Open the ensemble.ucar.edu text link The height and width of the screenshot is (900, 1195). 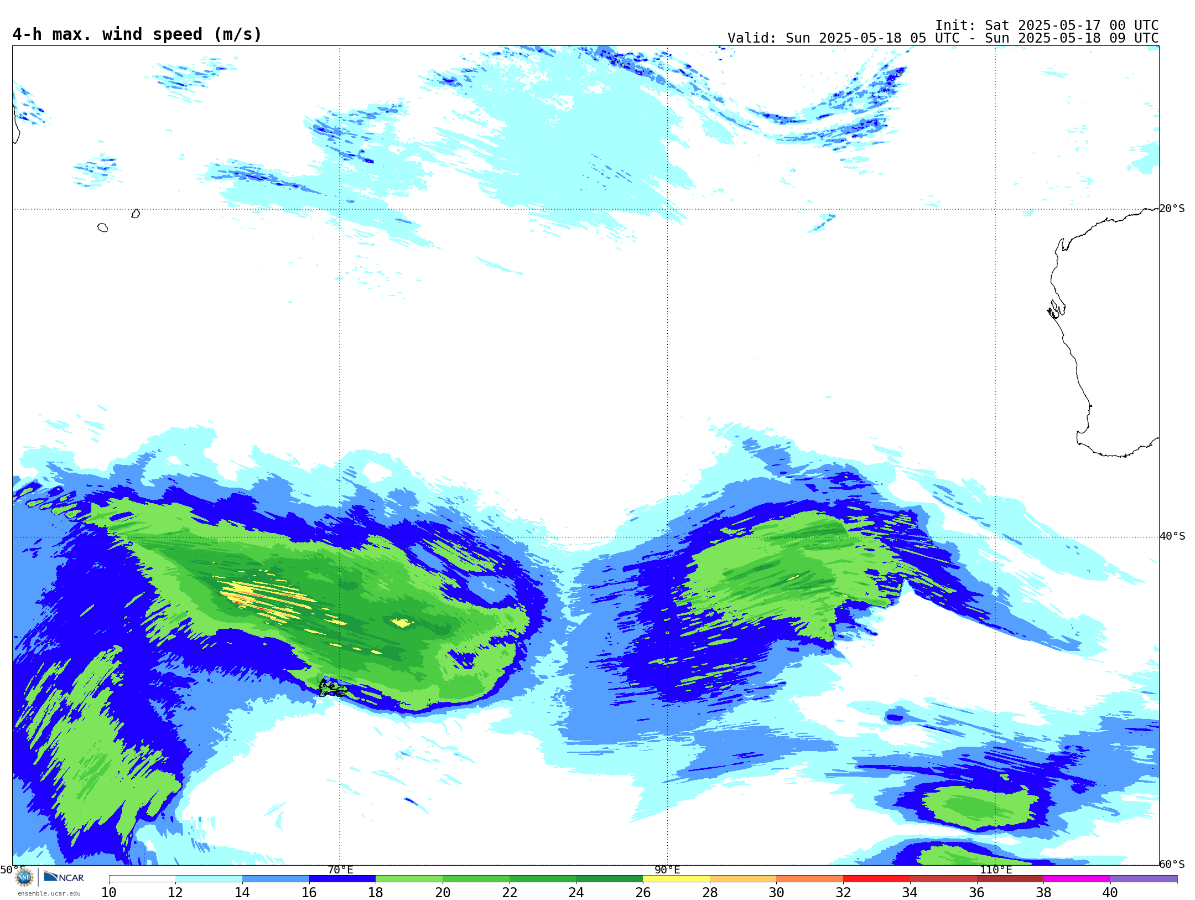coord(49,893)
